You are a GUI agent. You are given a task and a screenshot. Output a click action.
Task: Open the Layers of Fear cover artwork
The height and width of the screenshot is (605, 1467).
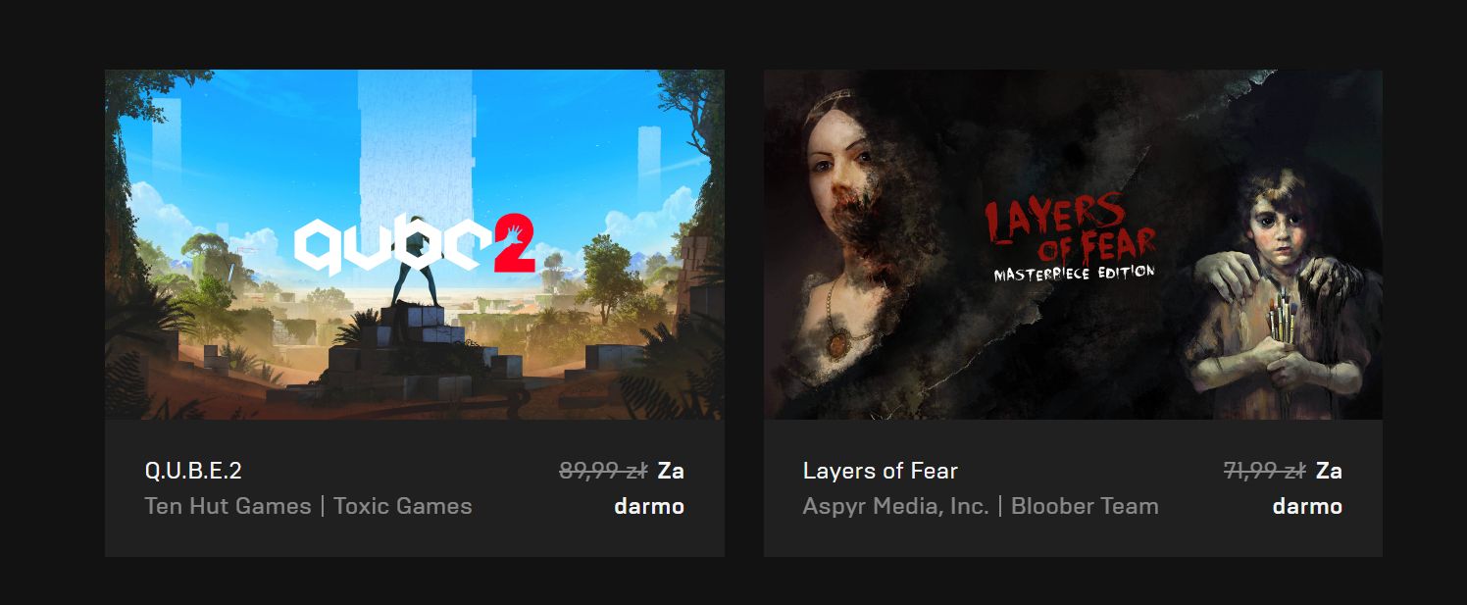point(1073,244)
